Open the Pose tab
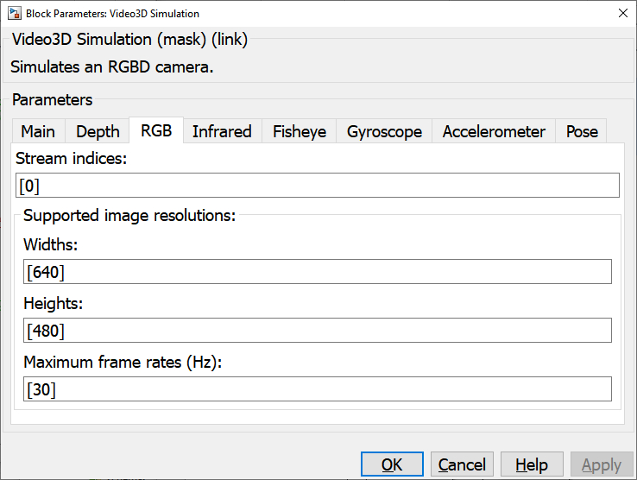The width and height of the screenshot is (637, 480). (x=582, y=131)
